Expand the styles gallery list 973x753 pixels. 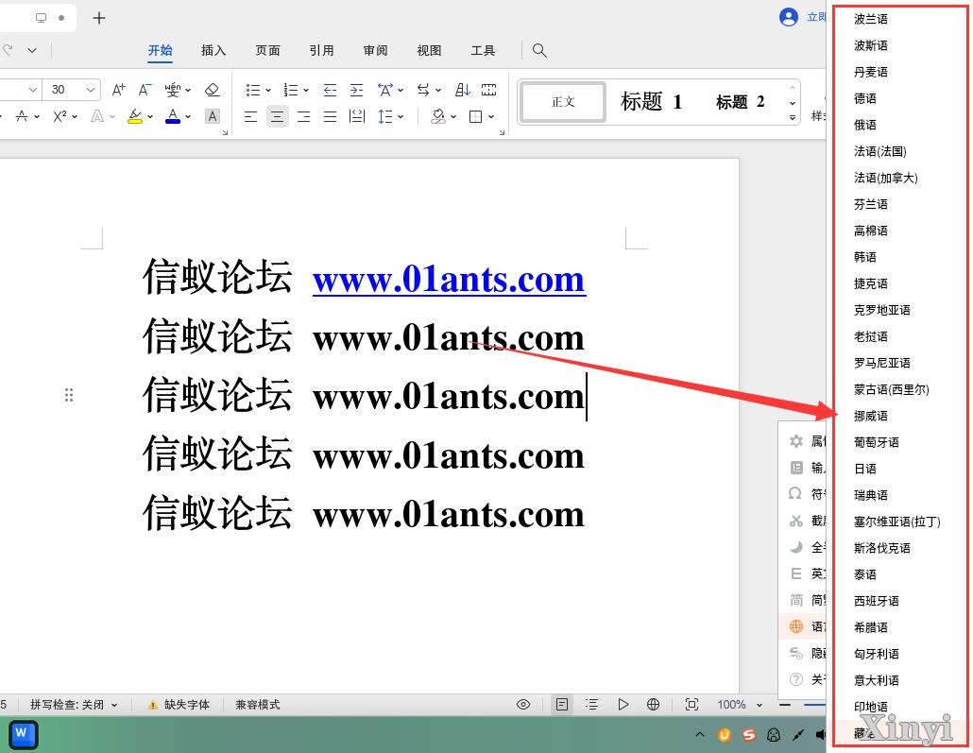793,117
